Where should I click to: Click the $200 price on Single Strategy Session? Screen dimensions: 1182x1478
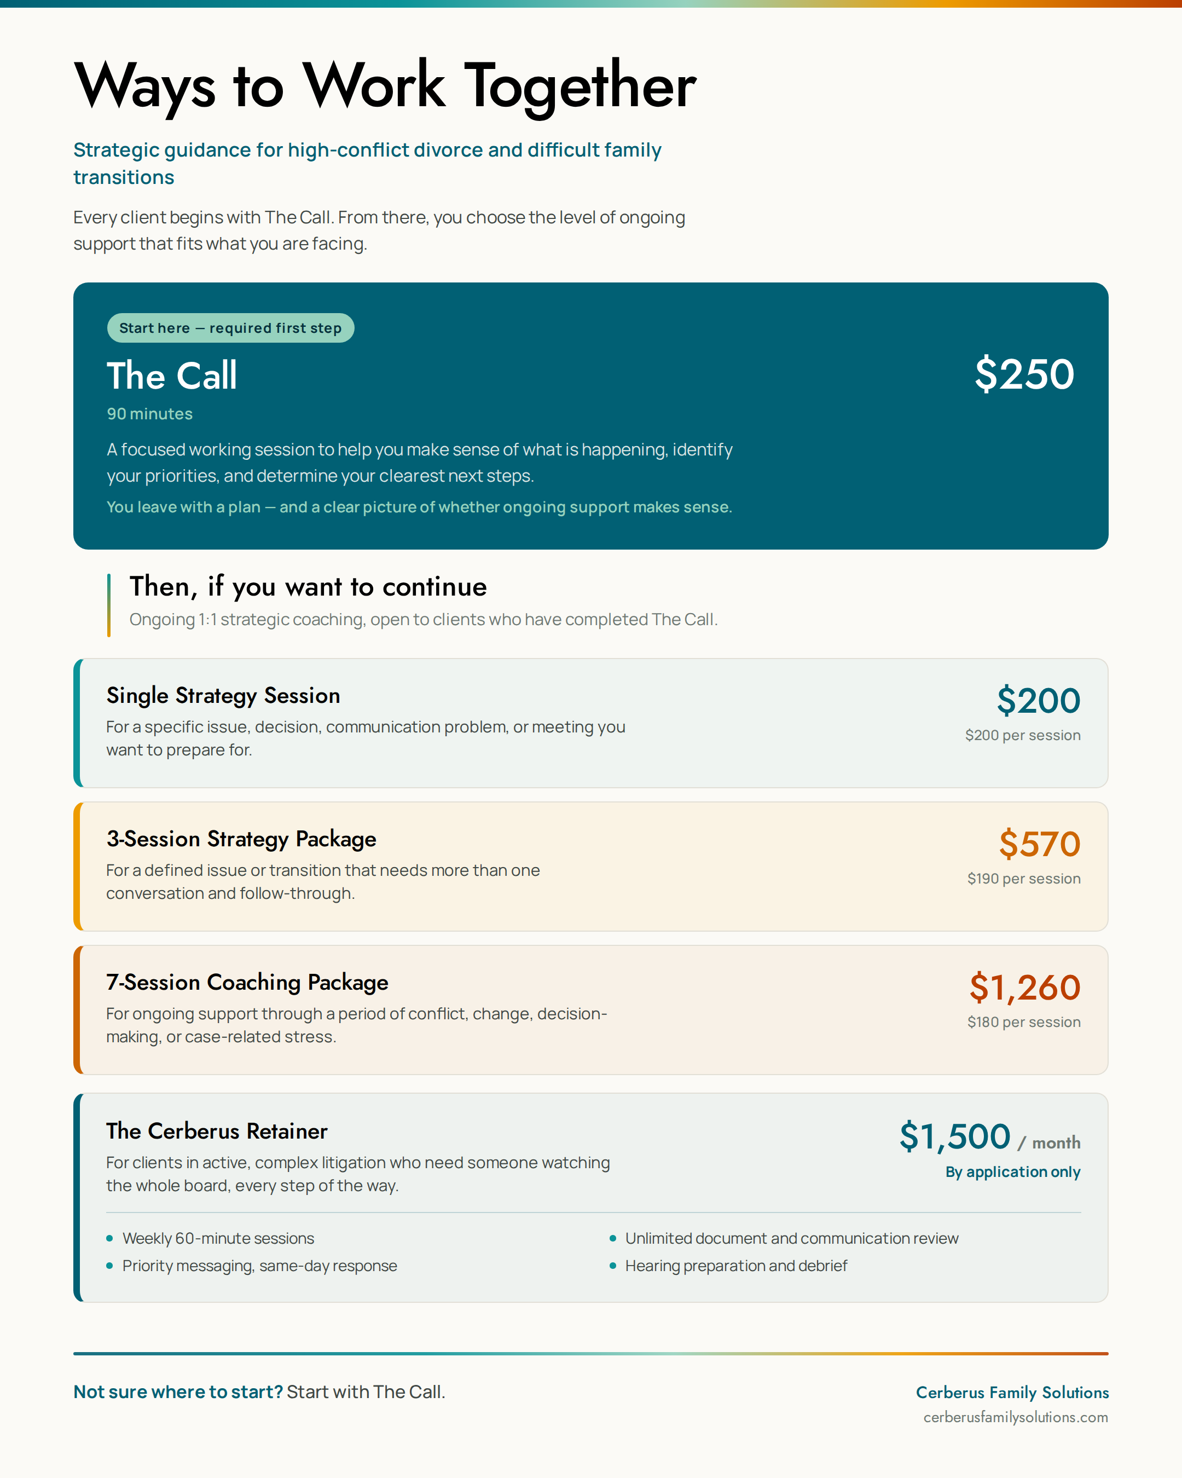[x=1038, y=700]
